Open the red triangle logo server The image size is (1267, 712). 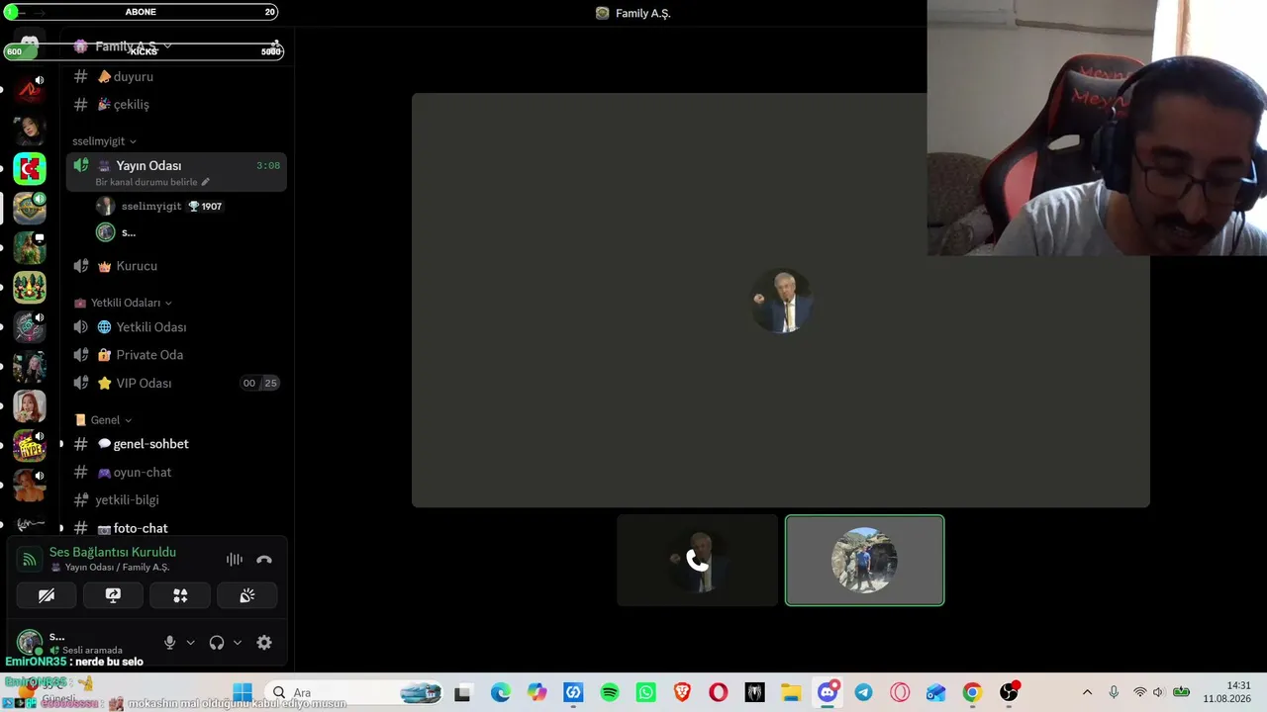click(x=30, y=91)
